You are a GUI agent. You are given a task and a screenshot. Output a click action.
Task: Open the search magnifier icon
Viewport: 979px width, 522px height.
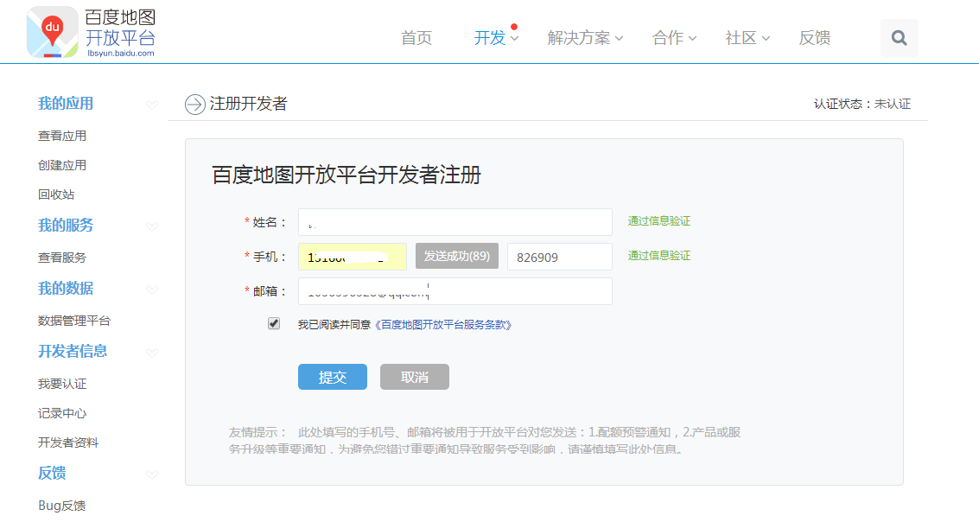(900, 38)
